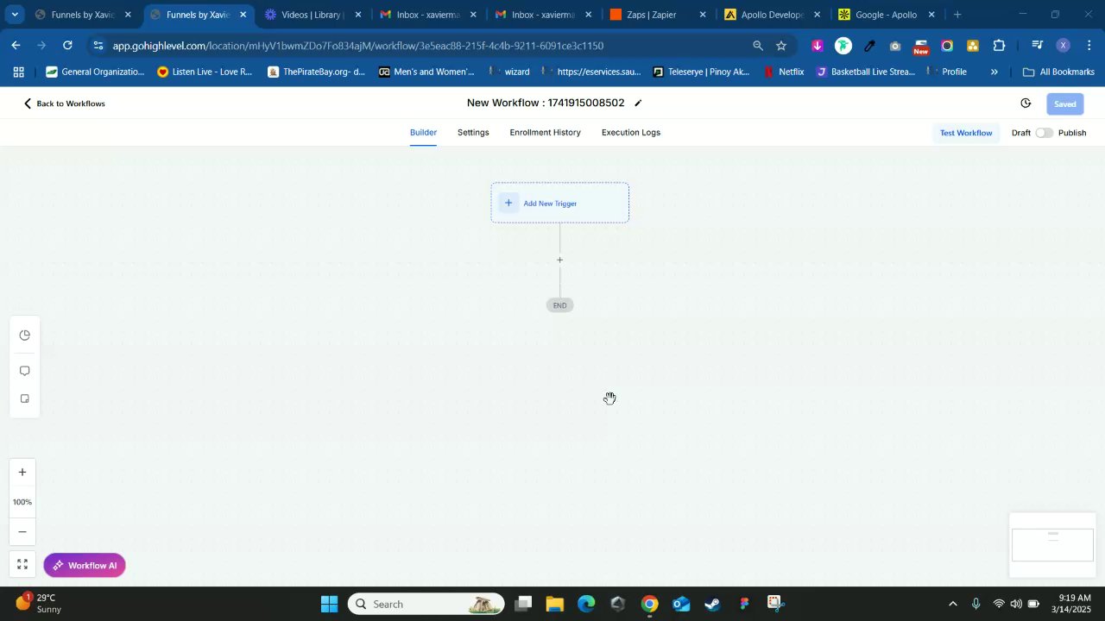Image resolution: width=1105 pixels, height=621 pixels.
Task: Open the Chrome profile avatar
Action: click(x=1063, y=46)
